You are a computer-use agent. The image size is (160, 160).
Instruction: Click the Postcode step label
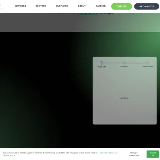pos(124,67)
